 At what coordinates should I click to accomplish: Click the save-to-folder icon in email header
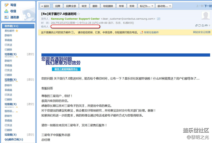(x=203, y=25)
